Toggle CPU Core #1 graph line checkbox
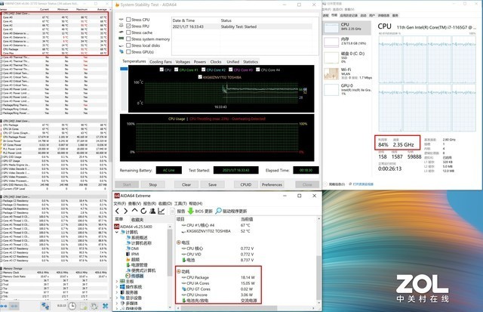The width and height of the screenshot is (483, 312). (x=177, y=70)
